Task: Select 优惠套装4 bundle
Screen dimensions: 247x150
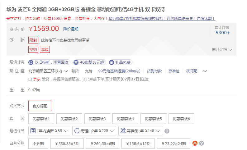Action: point(126,119)
